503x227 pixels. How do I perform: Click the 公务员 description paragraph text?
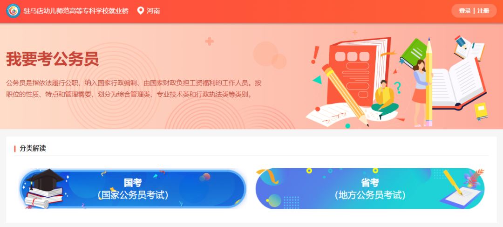tap(134, 89)
